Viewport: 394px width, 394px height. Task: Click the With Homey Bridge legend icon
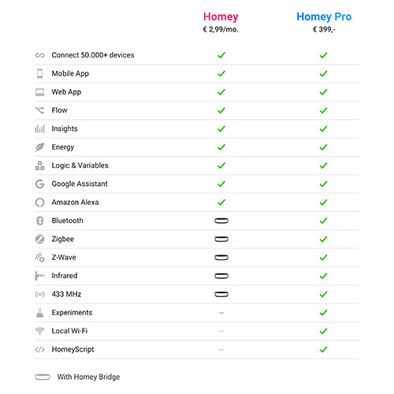(43, 377)
